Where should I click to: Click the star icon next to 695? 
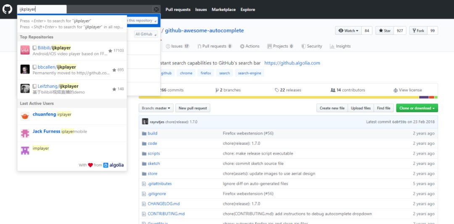[x=114, y=70]
